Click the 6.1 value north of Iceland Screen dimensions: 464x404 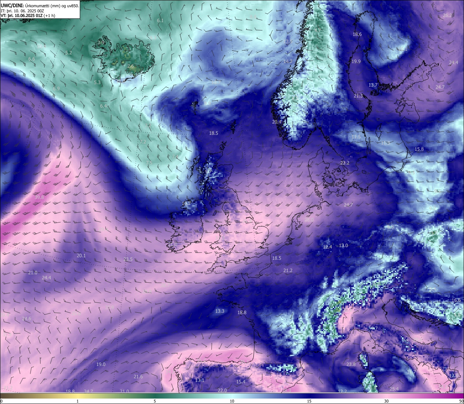[x=160, y=21]
